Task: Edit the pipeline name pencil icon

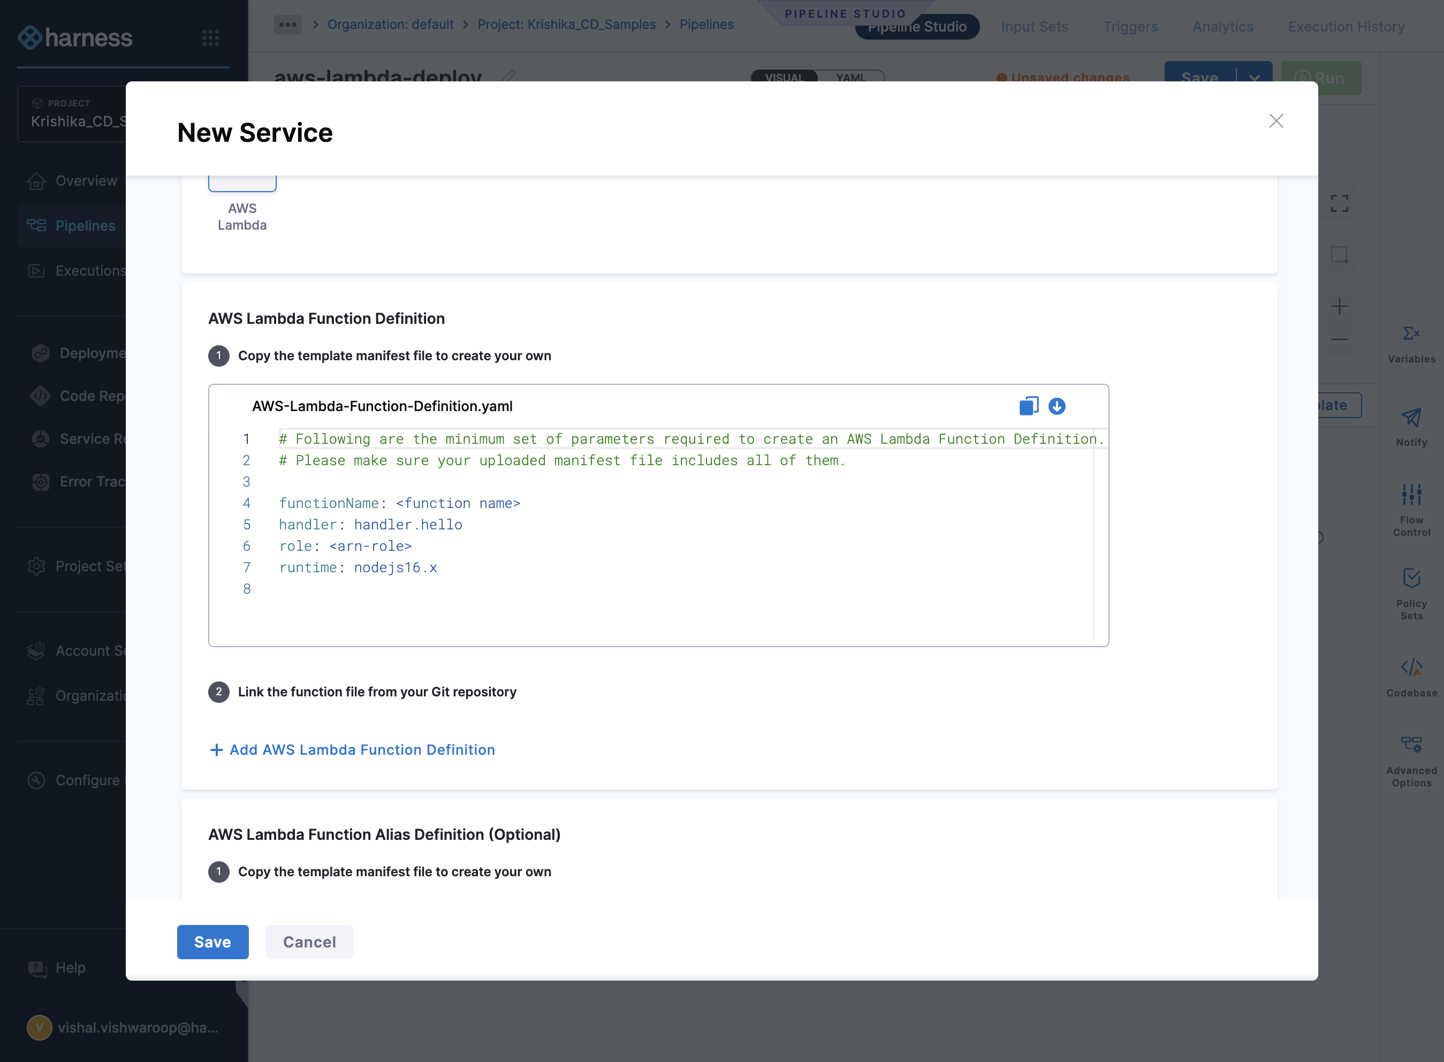Action: (508, 77)
